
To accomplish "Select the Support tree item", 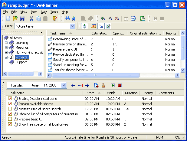I will pos(21,62).
